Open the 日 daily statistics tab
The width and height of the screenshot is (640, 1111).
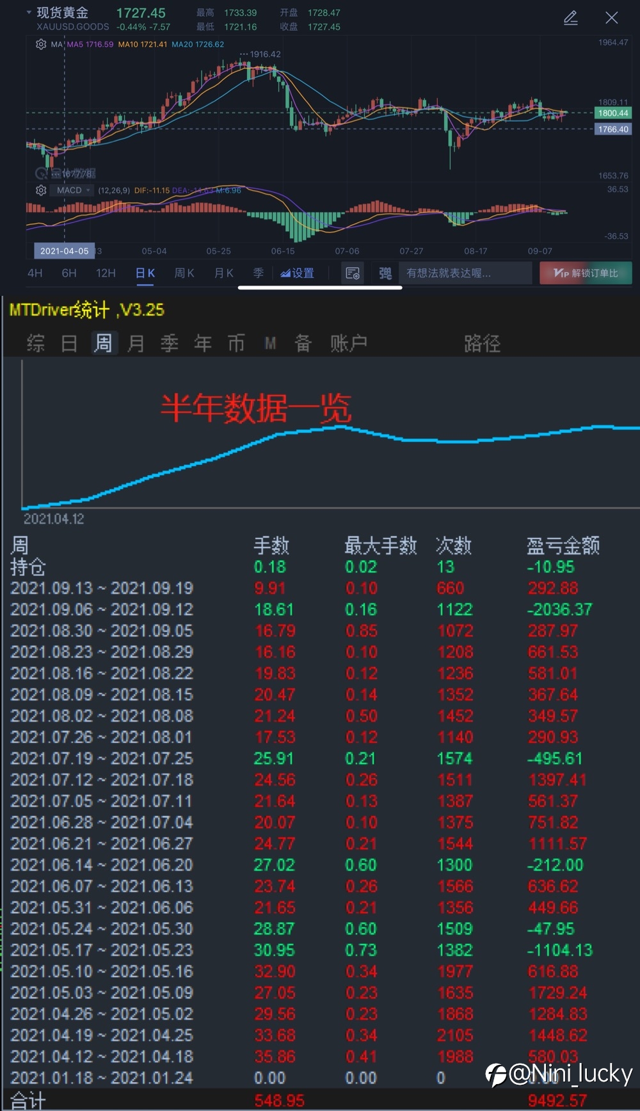[69, 344]
